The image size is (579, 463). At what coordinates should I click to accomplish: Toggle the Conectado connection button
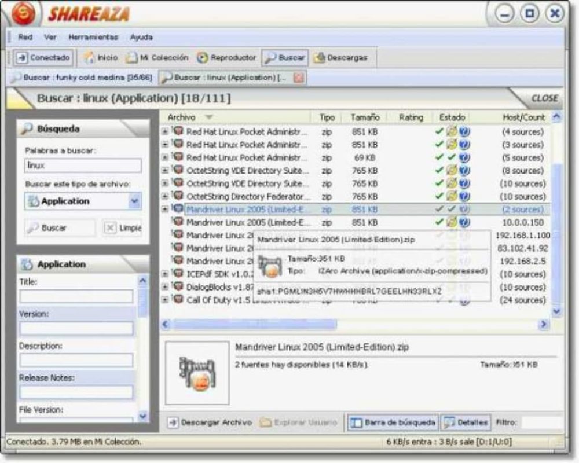point(43,58)
